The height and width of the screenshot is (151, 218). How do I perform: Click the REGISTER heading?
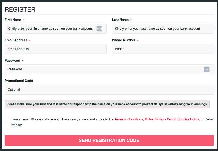pos(20,9)
